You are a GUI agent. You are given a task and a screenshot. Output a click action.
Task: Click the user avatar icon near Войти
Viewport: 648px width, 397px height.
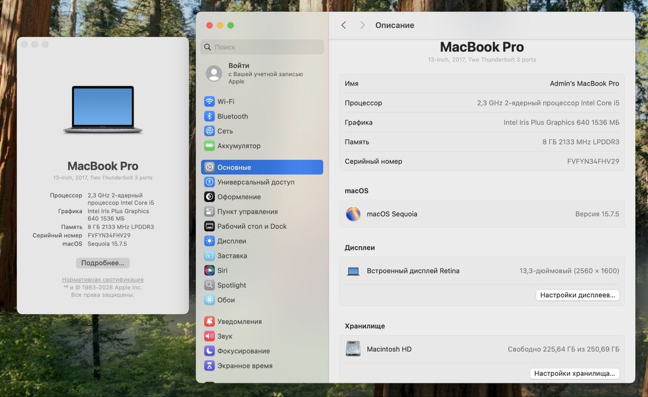coord(214,73)
